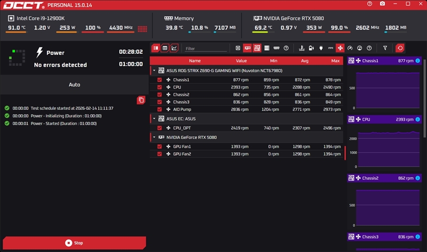The image size is (427, 252).
Task: Uncheck the Chassis3 fan checkbox
Action: click(x=160, y=102)
